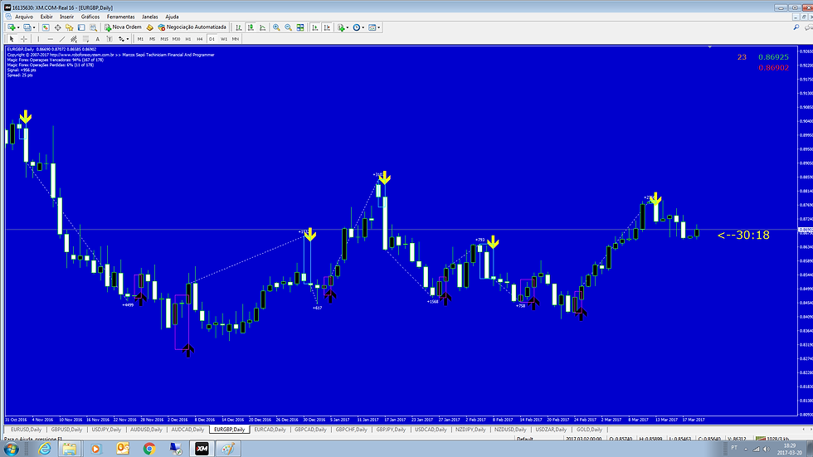This screenshot has width=813, height=457.
Task: Tile chart windows icon
Action: [x=300, y=27]
